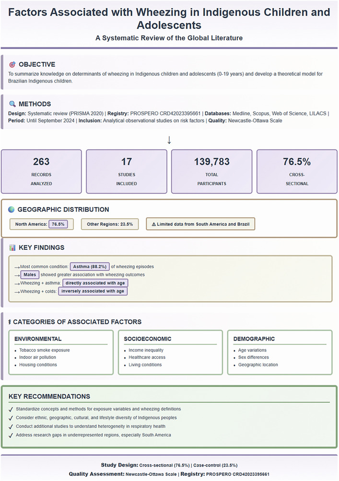Click 'Living conditions' list item

click(145, 365)
